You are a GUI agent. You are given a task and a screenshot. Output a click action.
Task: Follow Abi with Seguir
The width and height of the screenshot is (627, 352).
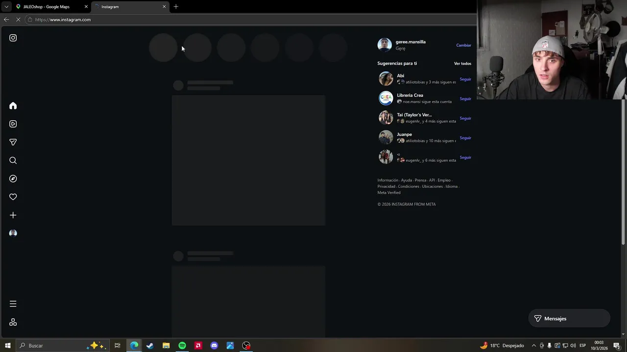(465, 79)
